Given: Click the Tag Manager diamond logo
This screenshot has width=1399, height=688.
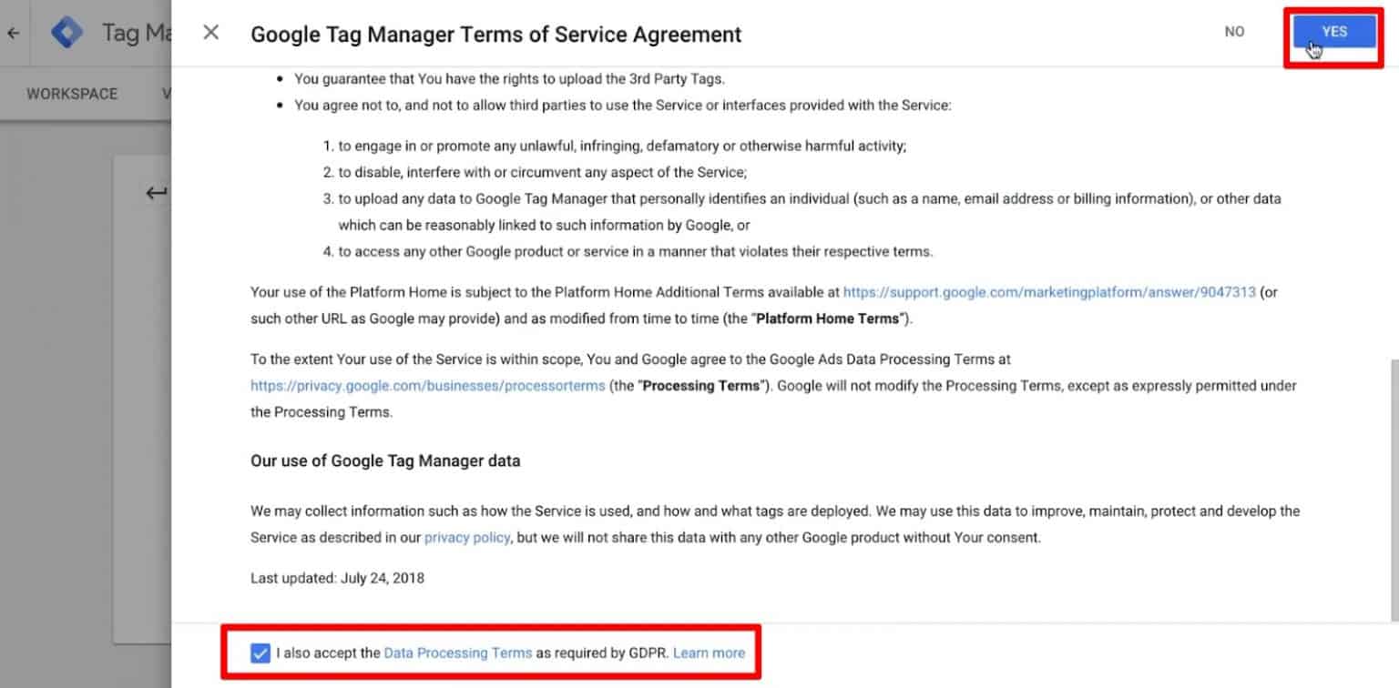Looking at the screenshot, I should coord(66,30).
